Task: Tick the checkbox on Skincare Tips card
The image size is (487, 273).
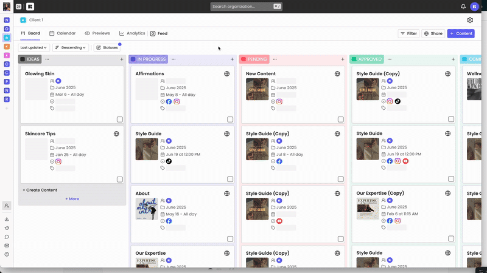Action: point(119,180)
